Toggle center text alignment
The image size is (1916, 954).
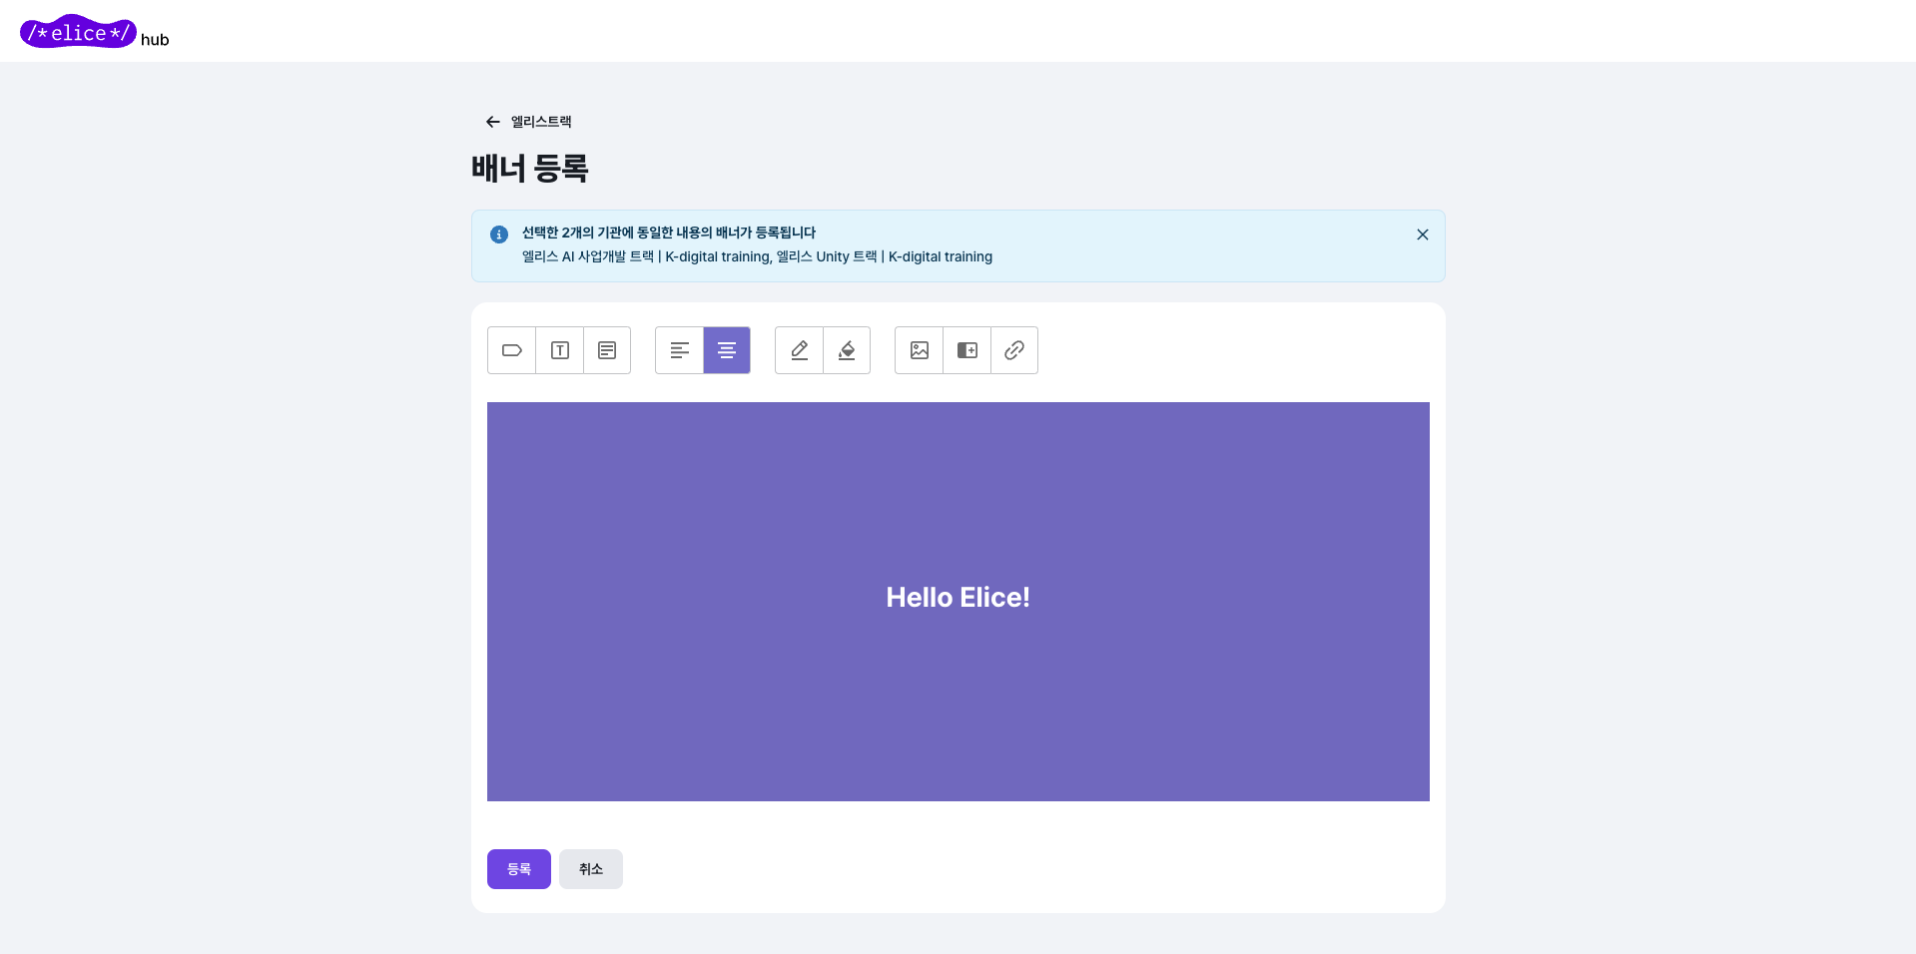click(x=727, y=350)
